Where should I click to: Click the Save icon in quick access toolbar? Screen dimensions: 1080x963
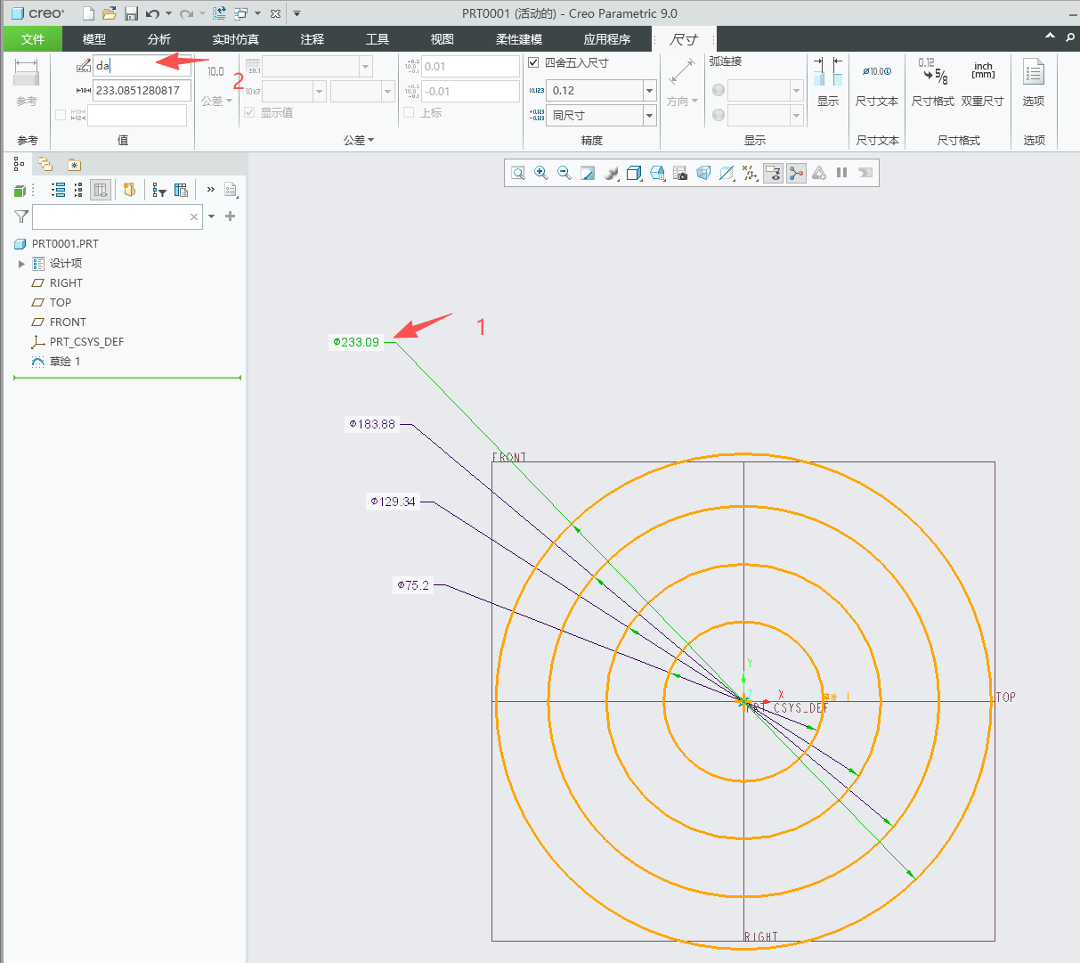tap(131, 13)
